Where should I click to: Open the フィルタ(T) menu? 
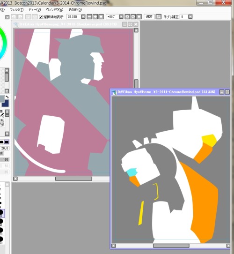point(17,10)
